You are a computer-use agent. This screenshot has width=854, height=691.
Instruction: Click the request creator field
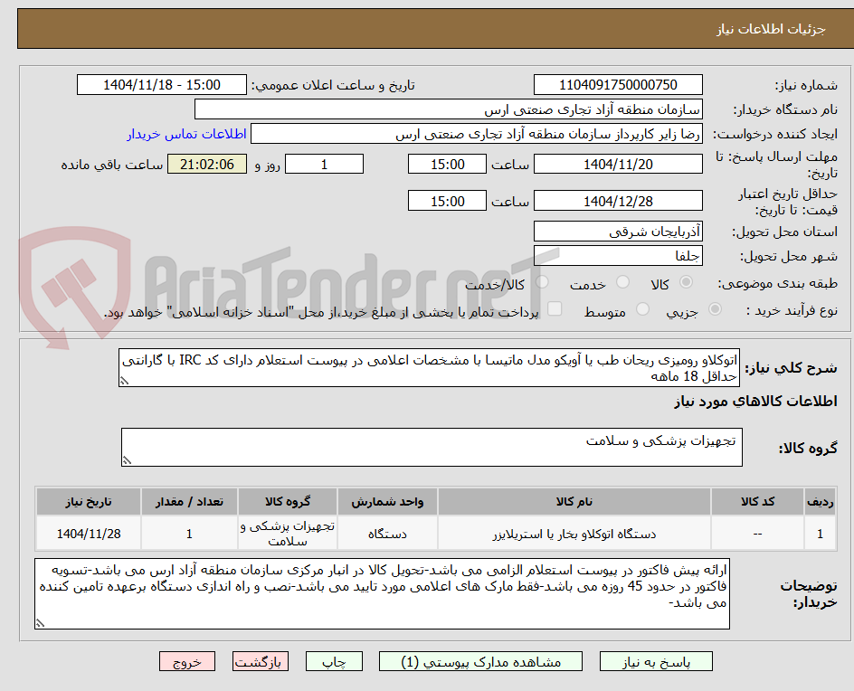[x=477, y=134]
